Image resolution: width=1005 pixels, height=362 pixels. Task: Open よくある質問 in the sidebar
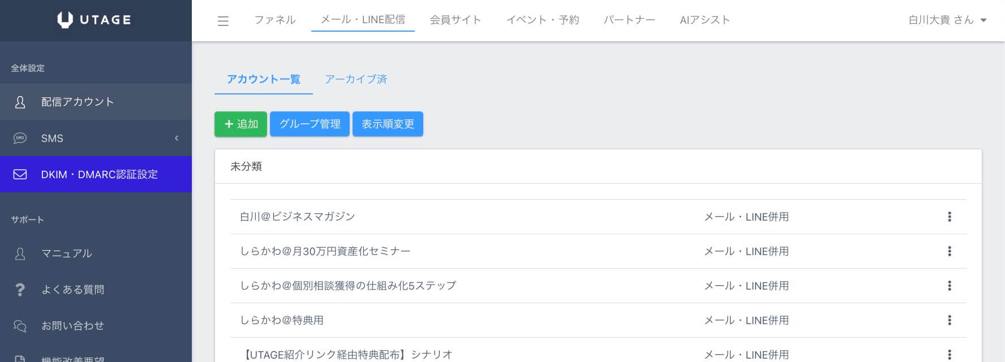pyautogui.click(x=96, y=290)
